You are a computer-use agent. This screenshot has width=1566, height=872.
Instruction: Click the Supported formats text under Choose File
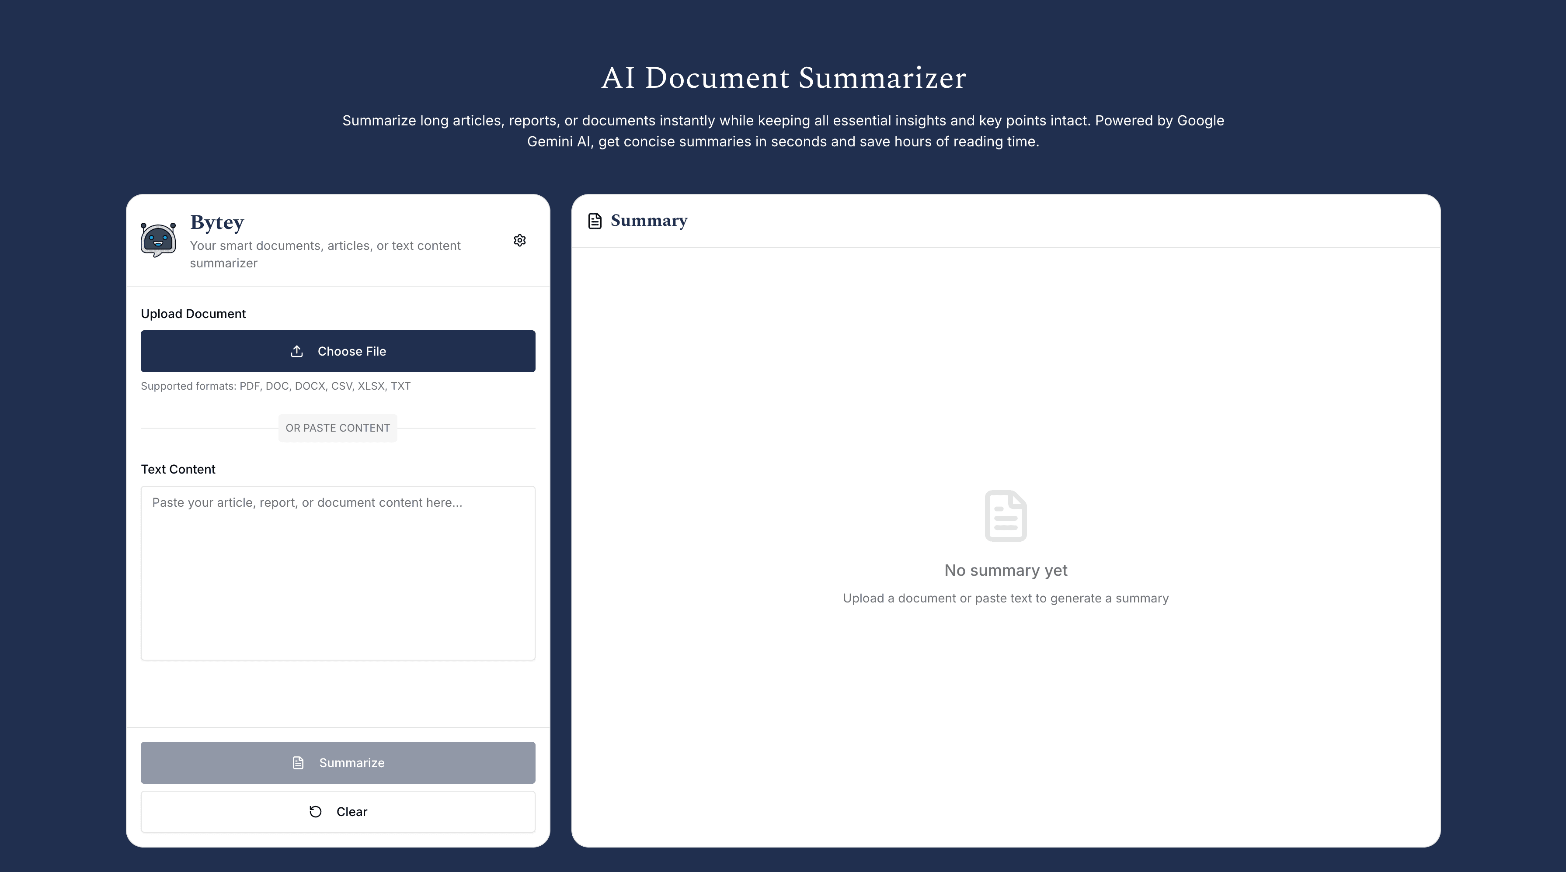[275, 386]
